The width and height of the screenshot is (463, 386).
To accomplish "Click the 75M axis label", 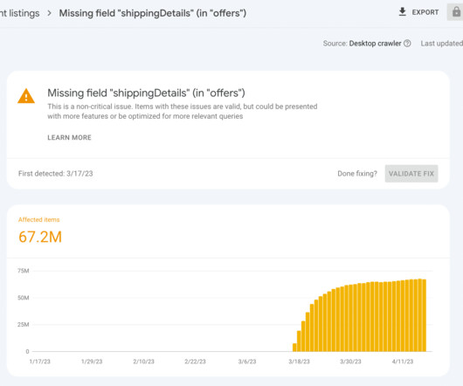I will pyautogui.click(x=24, y=271).
